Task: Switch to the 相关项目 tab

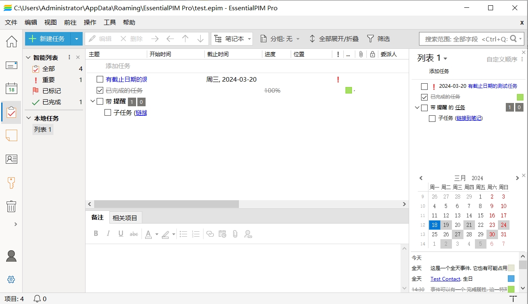Action: (125, 218)
